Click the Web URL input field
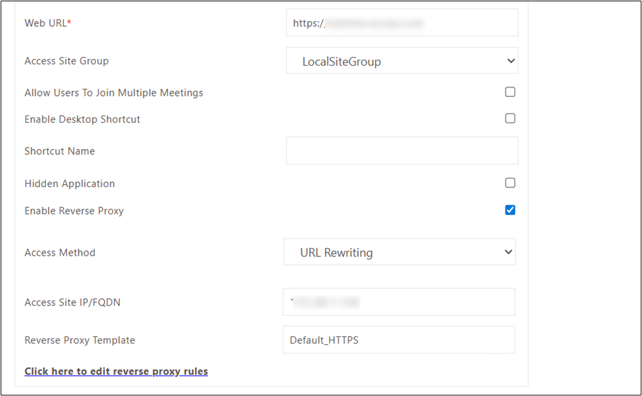This screenshot has width=642, height=396. pos(402,23)
